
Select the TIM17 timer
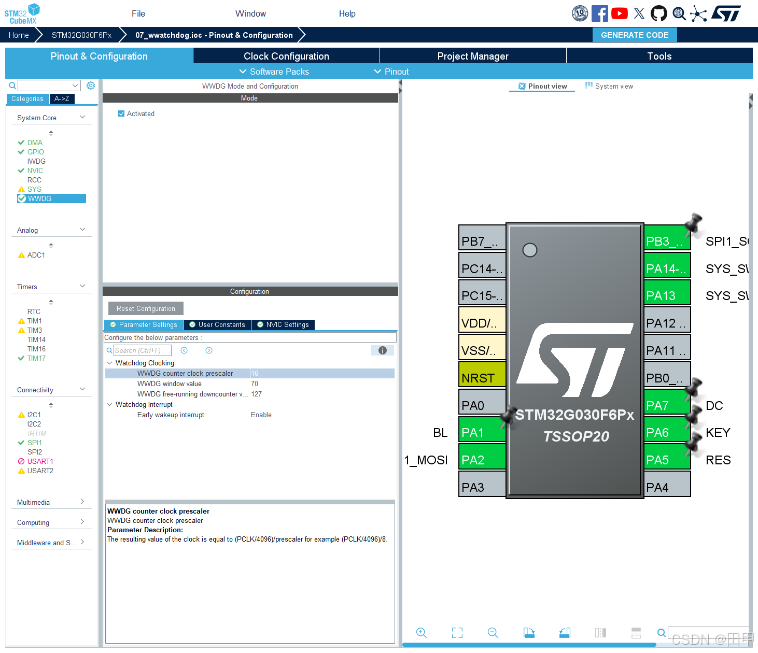(x=36, y=358)
